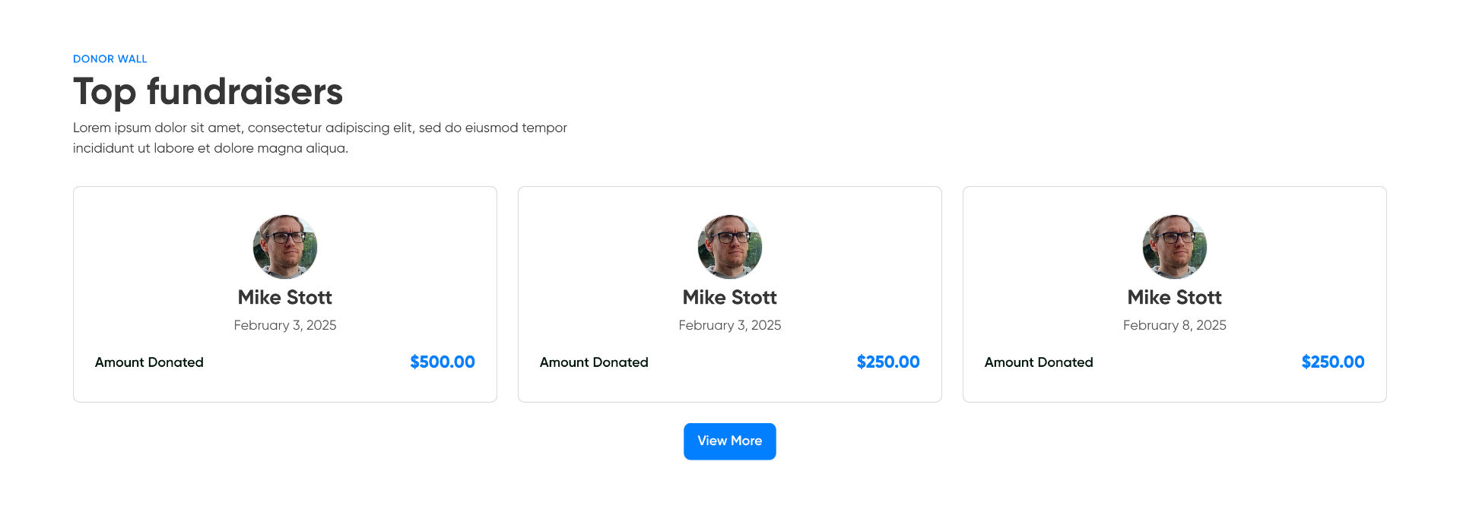Click the $250.00 amount in the middle card
This screenshot has width=1460, height=509.
point(888,362)
